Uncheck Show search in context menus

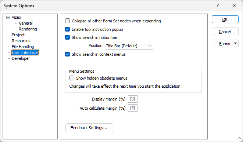click(x=67, y=54)
